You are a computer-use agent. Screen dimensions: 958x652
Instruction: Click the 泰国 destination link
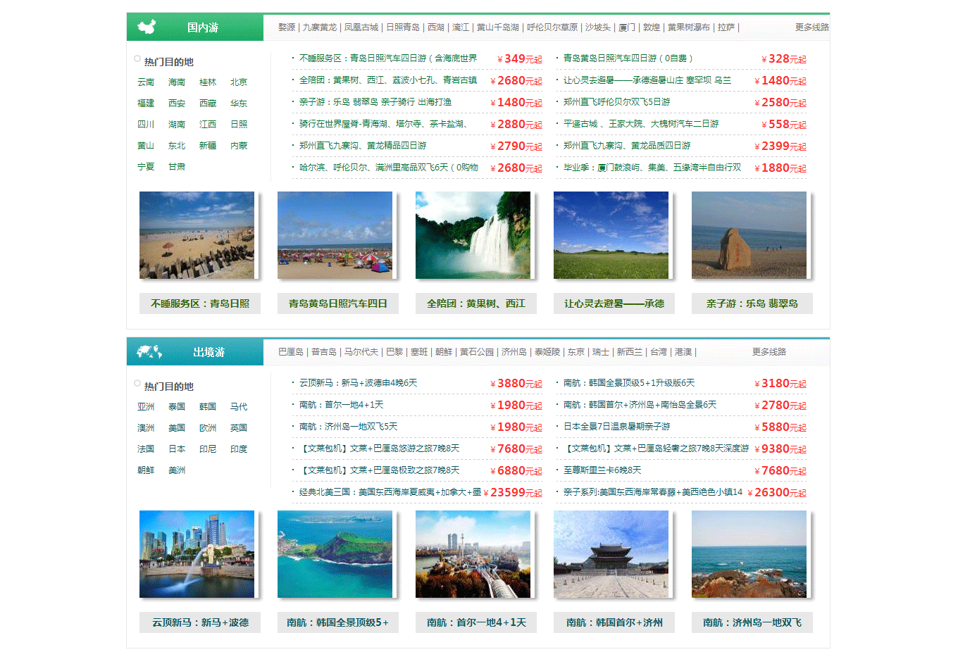[176, 406]
